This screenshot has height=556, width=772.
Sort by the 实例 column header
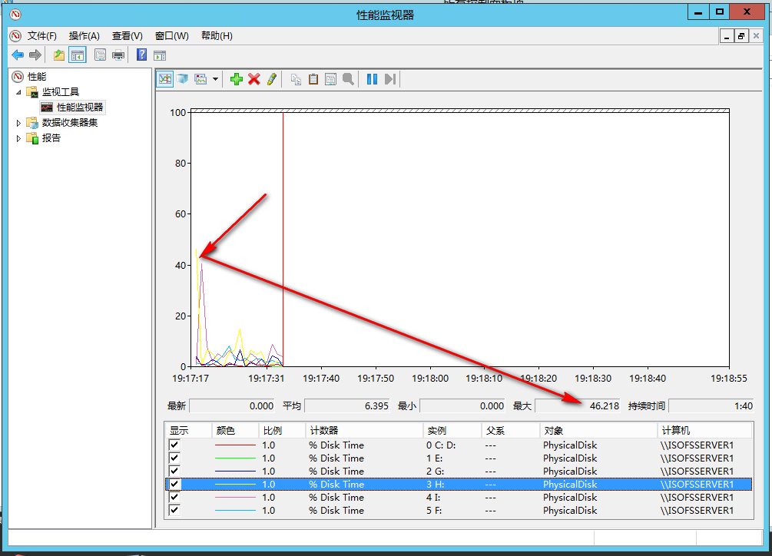point(452,431)
